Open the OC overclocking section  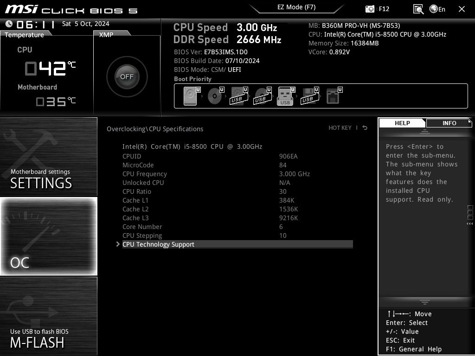click(x=48, y=236)
